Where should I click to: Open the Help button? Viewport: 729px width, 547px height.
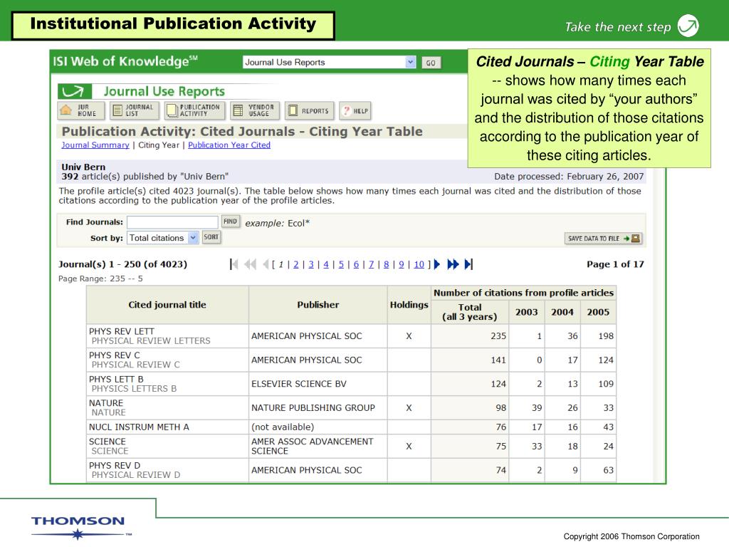355,110
